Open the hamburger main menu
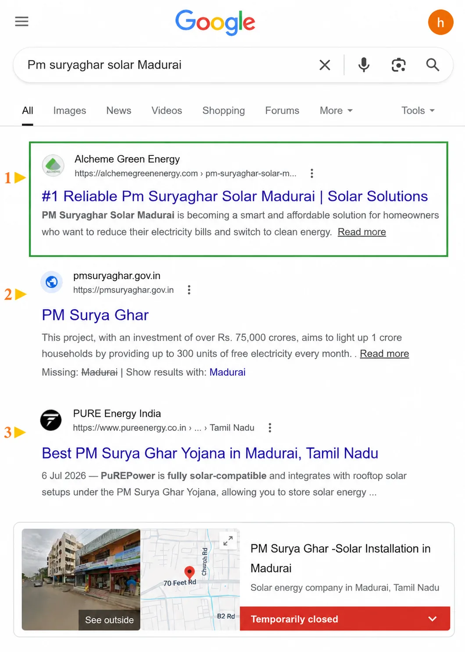The height and width of the screenshot is (652, 465). (x=21, y=21)
